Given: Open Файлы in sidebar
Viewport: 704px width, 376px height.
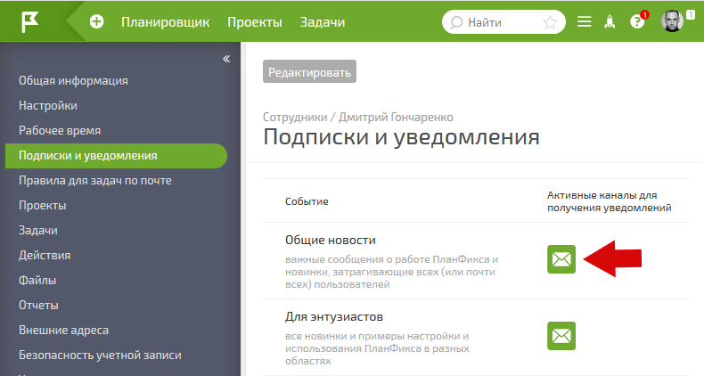Looking at the screenshot, I should [x=37, y=281].
